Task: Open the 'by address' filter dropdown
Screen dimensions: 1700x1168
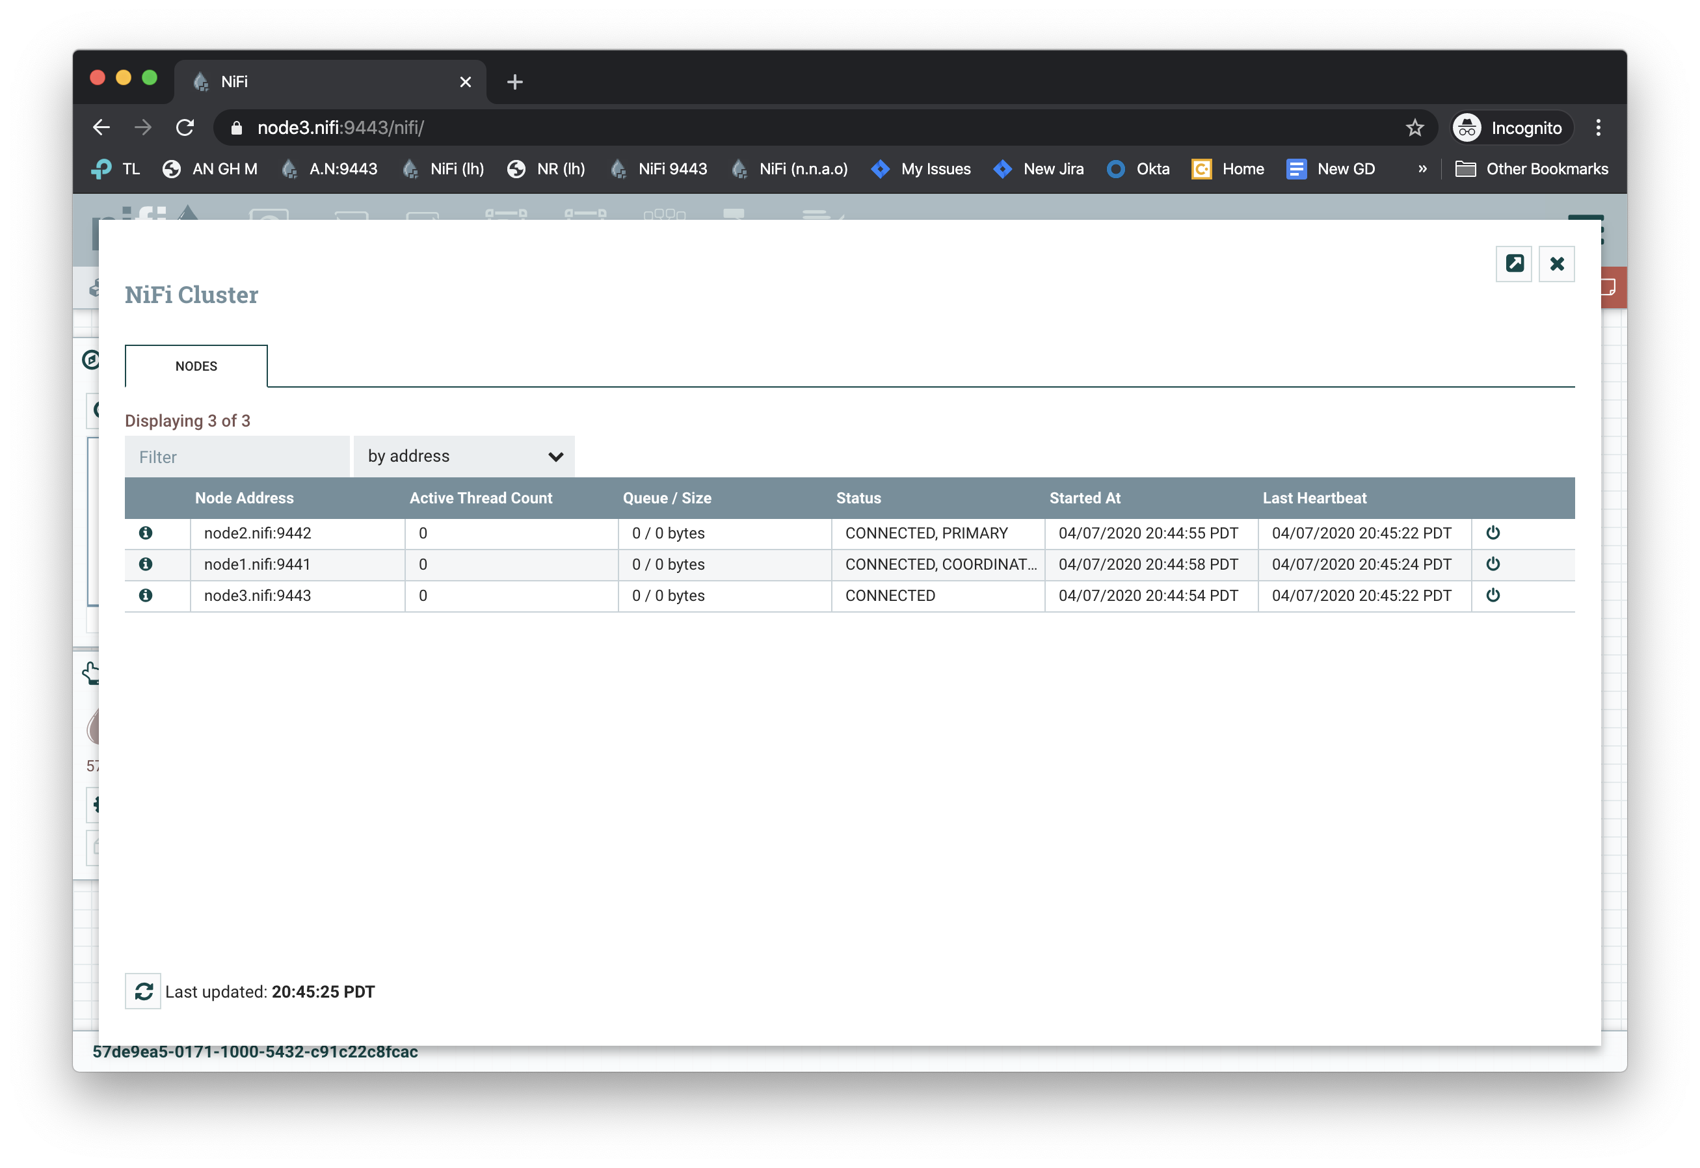Action: (464, 457)
